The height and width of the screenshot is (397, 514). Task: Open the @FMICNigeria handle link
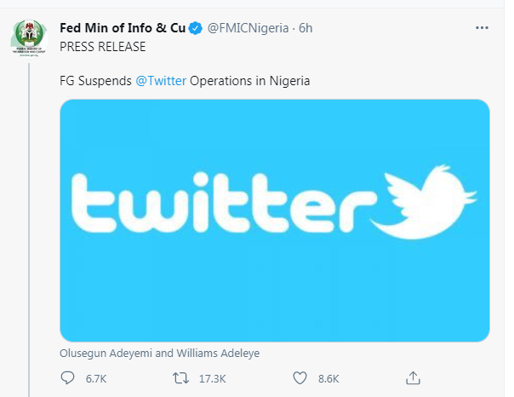[248, 28]
